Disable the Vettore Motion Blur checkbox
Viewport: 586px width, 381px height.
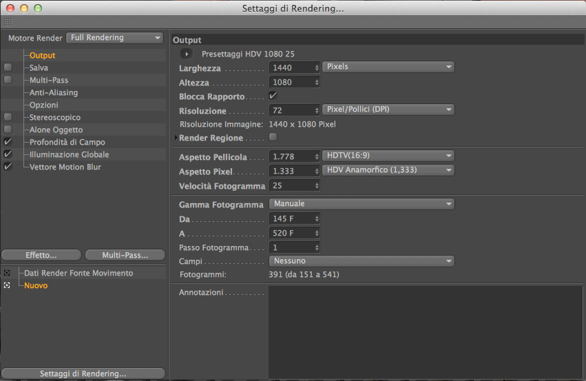point(8,166)
